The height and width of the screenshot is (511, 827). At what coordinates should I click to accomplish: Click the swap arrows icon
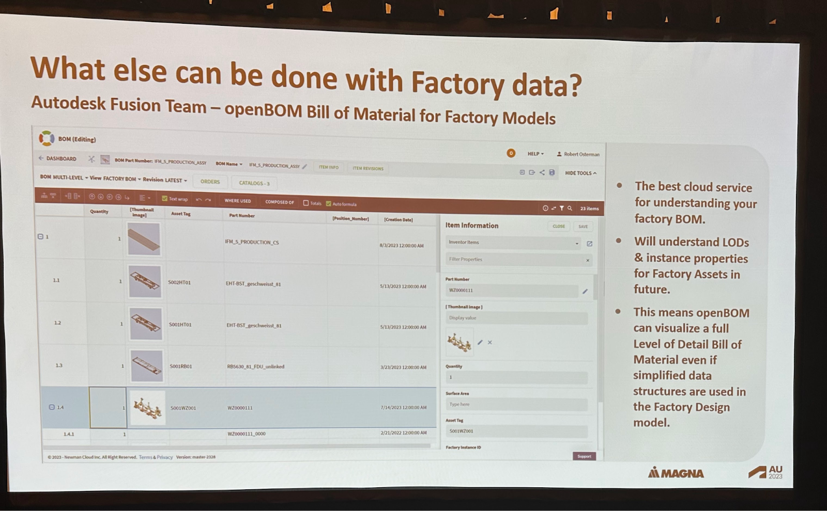[554, 208]
